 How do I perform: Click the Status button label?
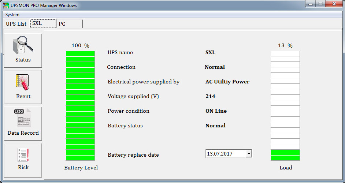(x=23, y=60)
